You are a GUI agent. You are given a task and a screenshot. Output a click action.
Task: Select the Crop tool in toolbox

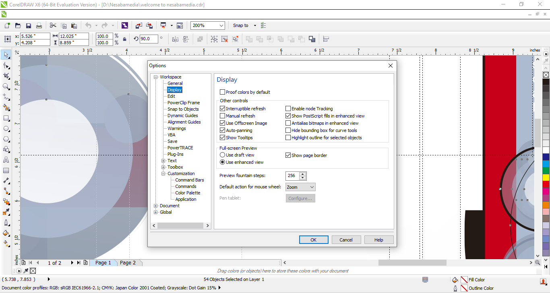tap(6, 76)
